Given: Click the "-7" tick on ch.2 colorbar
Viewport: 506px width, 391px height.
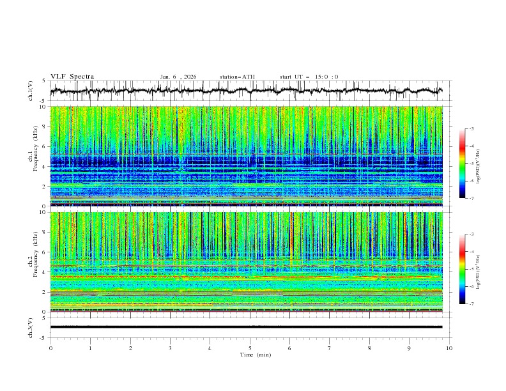Looking at the screenshot, I should tap(471, 303).
